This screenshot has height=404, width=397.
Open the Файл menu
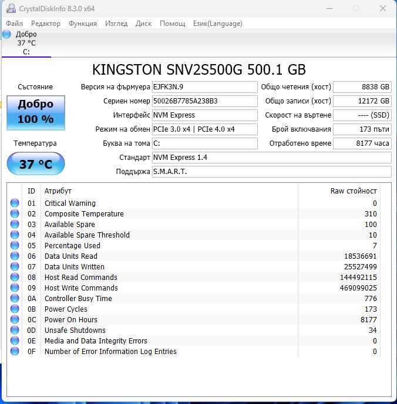tap(15, 24)
